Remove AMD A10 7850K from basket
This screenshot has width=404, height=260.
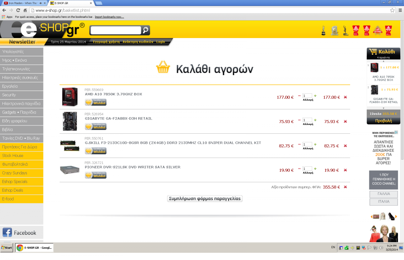click(345, 97)
